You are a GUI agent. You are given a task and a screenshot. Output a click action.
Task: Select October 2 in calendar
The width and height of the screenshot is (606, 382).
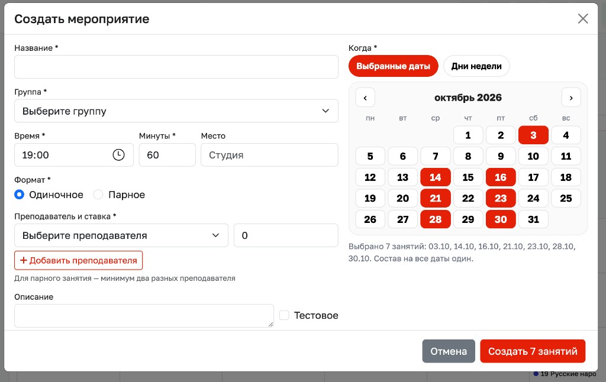(x=501, y=135)
